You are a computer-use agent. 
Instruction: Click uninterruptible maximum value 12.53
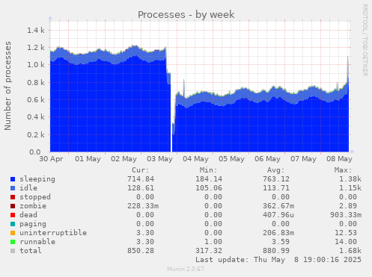(346, 233)
